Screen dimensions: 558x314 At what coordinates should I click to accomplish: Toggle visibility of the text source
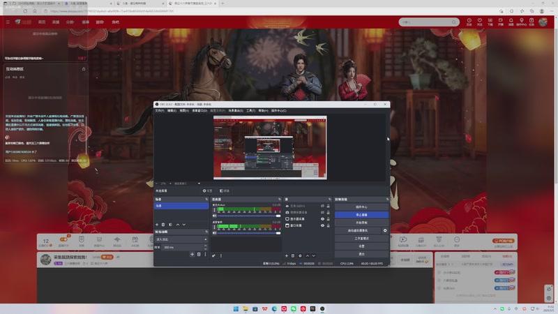pyautogui.click(x=322, y=206)
